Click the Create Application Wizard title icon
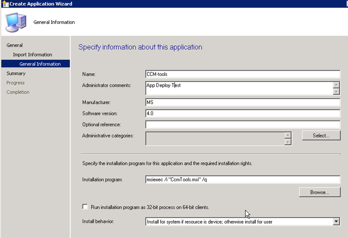Viewport: 348px width, 238px height. (x=5, y=4)
